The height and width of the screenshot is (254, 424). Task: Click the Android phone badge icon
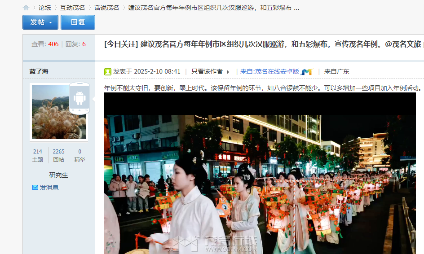click(79, 98)
